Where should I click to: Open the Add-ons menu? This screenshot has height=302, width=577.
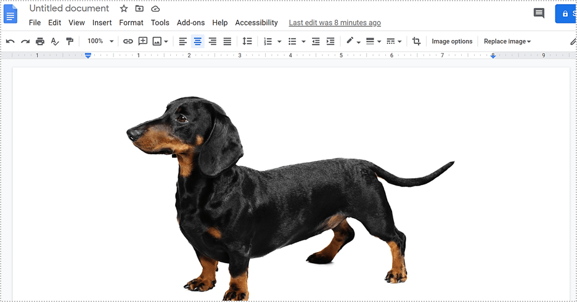190,23
